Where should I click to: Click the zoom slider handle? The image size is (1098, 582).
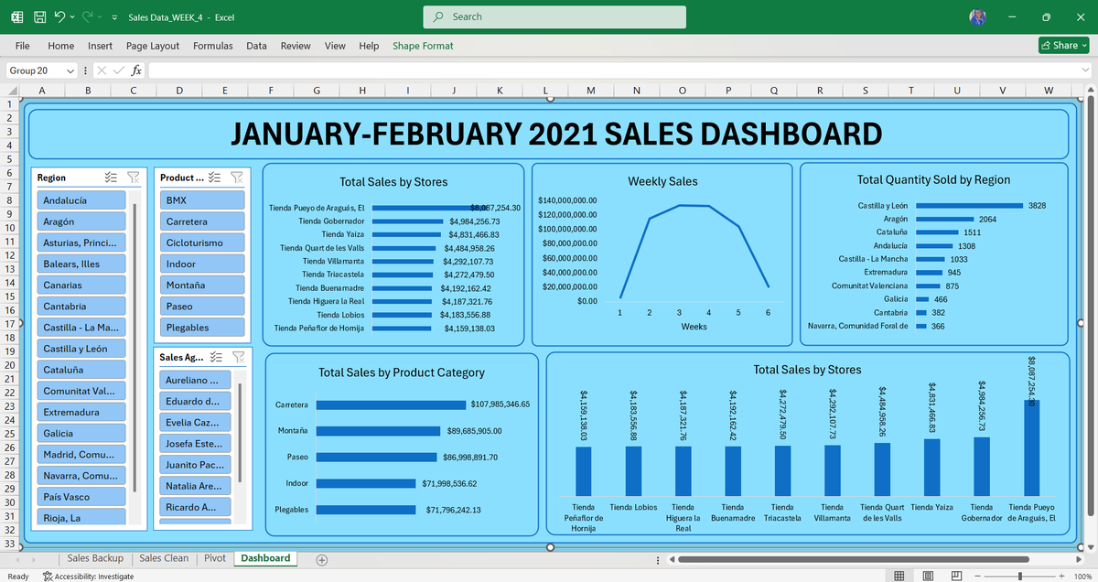[1019, 576]
